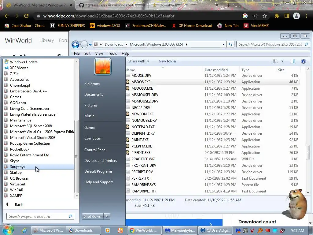Screen dimensions: 313x235
Task: Click Chrome address bar URL
Action: coord(109,16)
